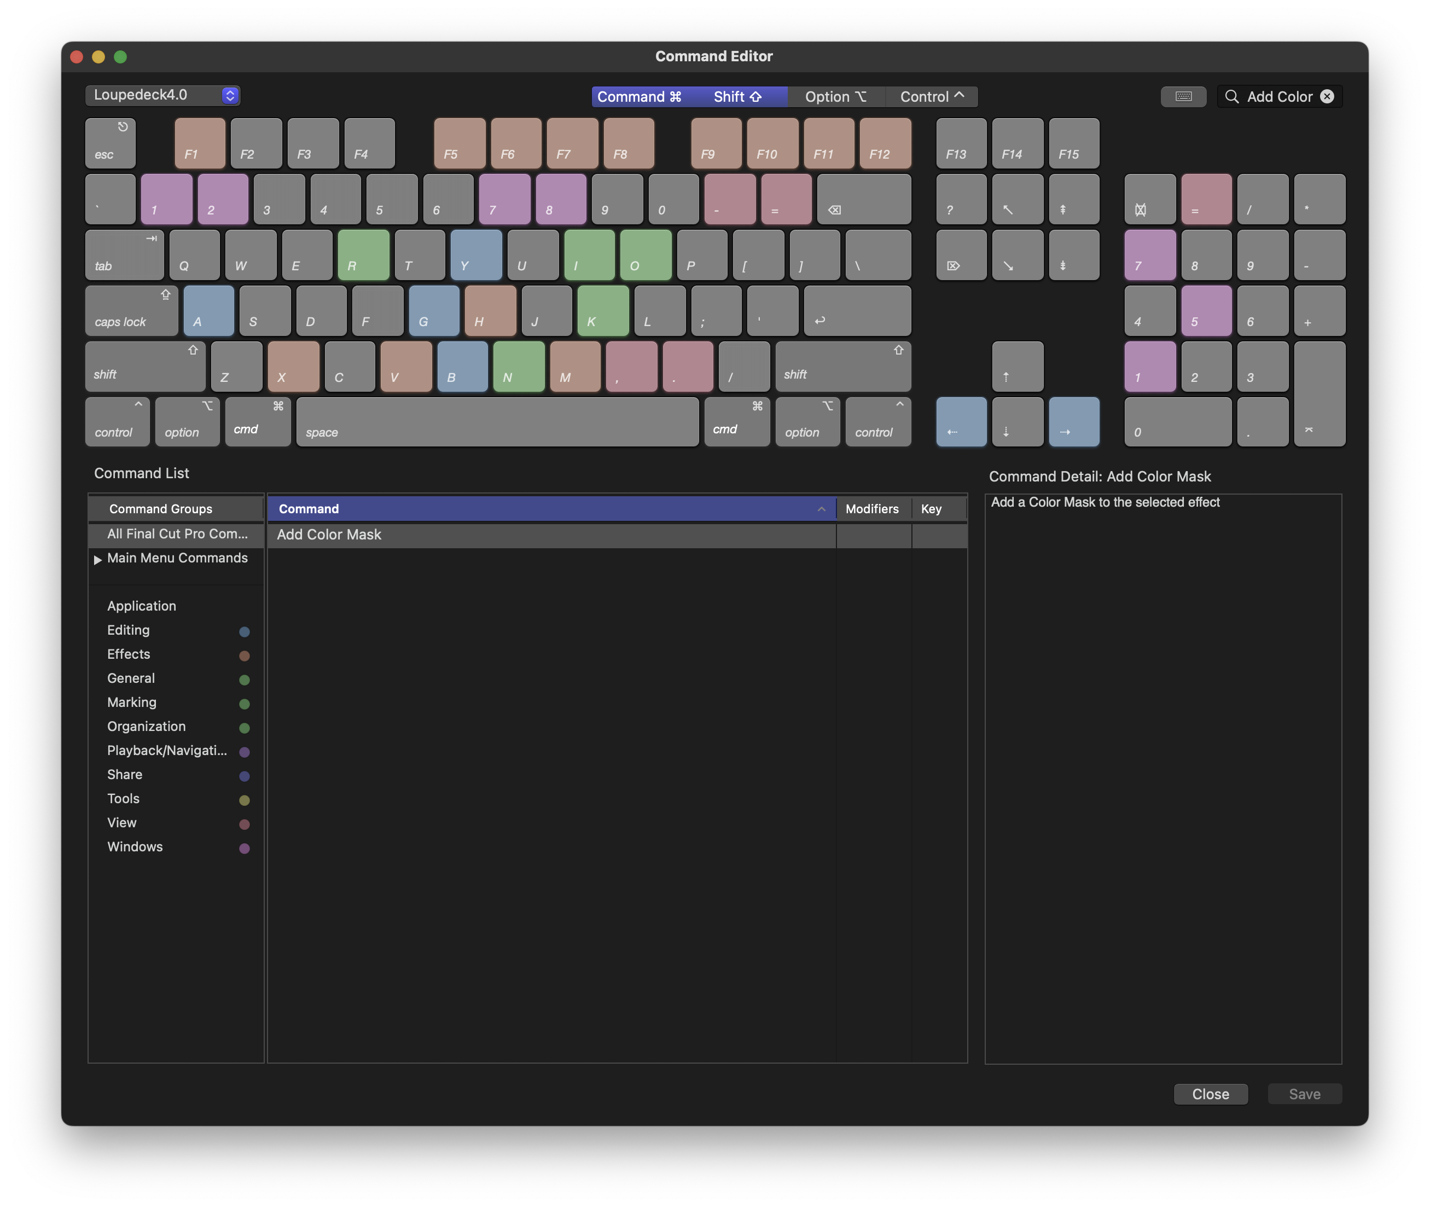Enable the Control modifier button
The image size is (1430, 1207).
click(932, 96)
